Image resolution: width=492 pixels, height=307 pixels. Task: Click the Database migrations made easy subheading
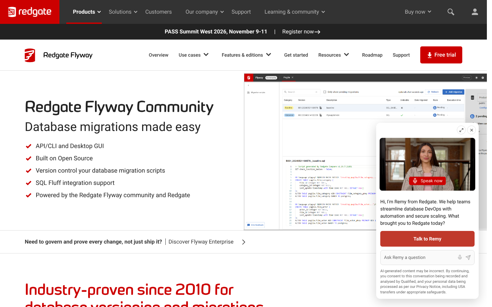pyautogui.click(x=113, y=127)
